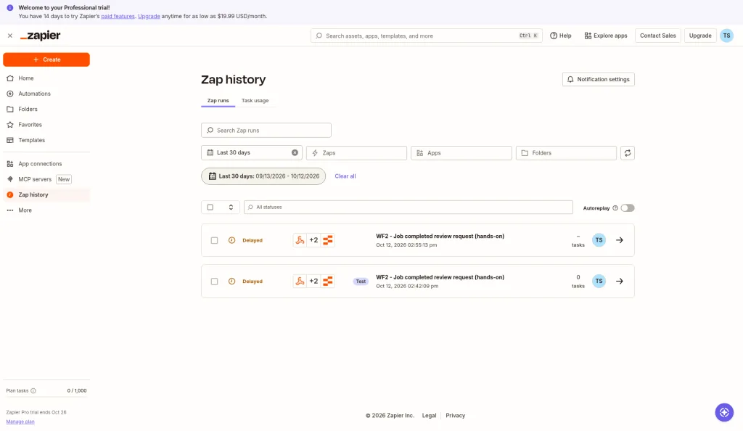This screenshot has width=743, height=431.
Task: Open the Help menu
Action: click(x=561, y=36)
